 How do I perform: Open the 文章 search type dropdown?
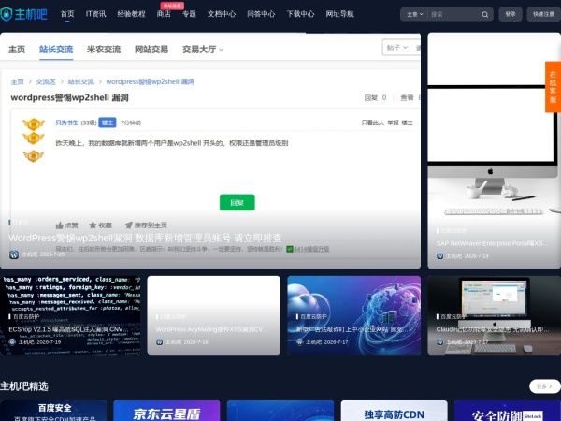[x=414, y=14]
